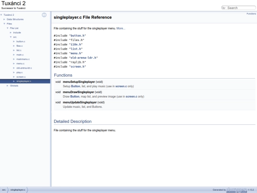
Task: Follow screen.c link in menuDrawSingleplayer description
Action: (131, 96)
